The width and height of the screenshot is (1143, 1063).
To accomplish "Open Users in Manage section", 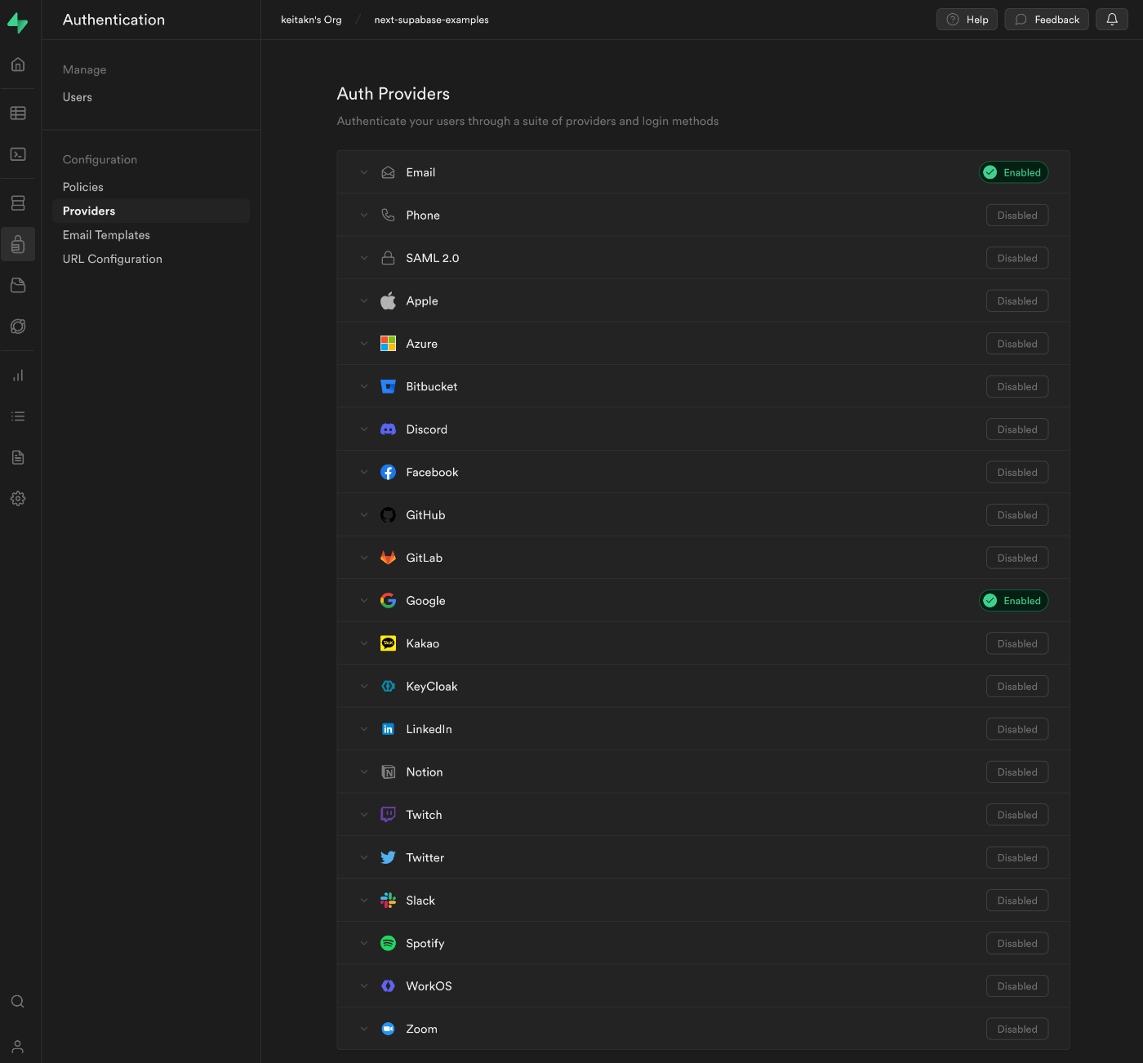I will [x=78, y=97].
